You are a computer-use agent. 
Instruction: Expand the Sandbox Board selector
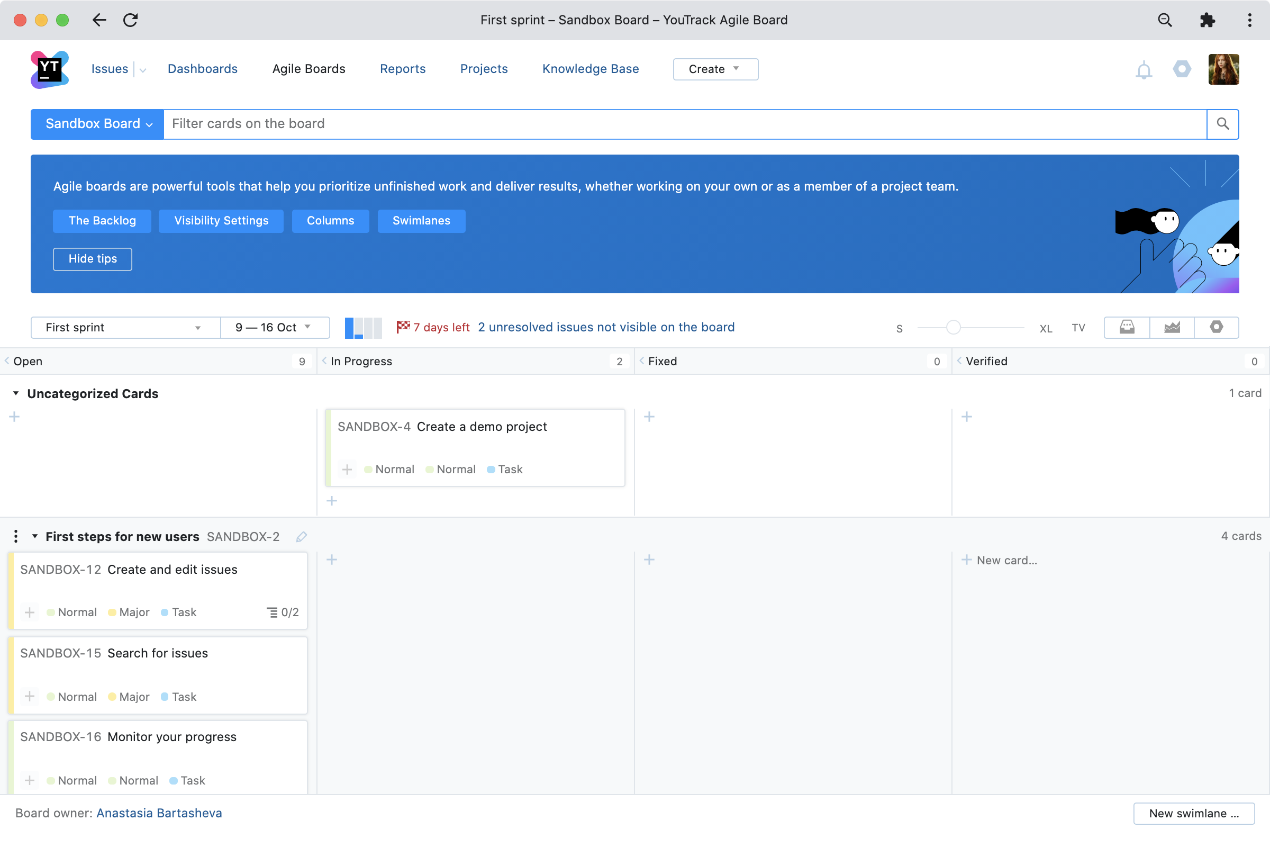click(98, 124)
